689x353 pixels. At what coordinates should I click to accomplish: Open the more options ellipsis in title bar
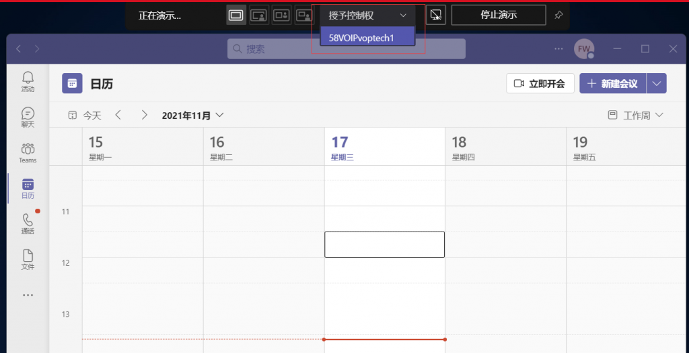558,49
